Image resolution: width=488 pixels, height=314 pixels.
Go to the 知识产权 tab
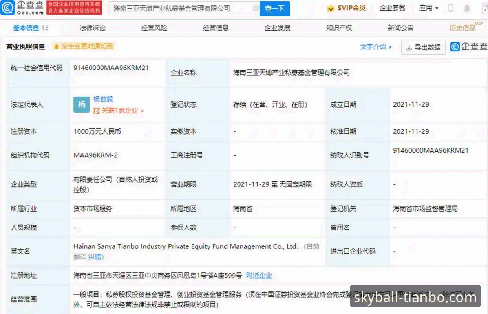(x=339, y=27)
